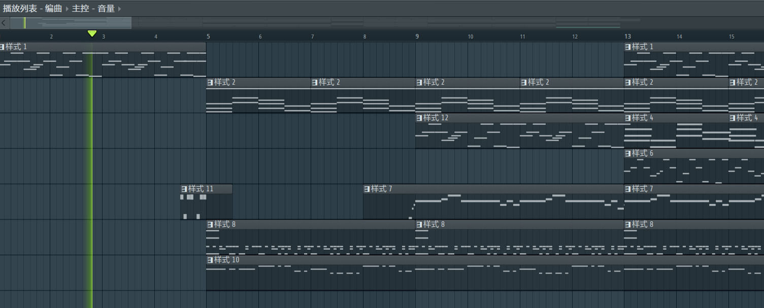Click the note preview of 样式 6 clip

coord(694,171)
